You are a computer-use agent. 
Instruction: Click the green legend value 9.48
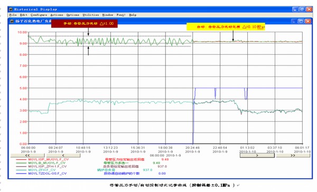[x=156, y=163]
